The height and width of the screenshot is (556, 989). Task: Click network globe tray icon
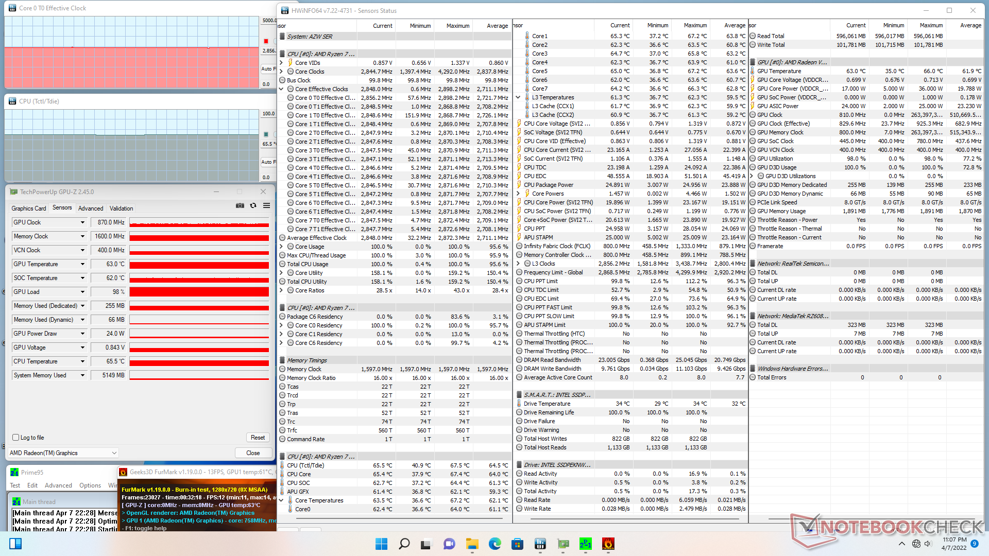click(x=916, y=544)
